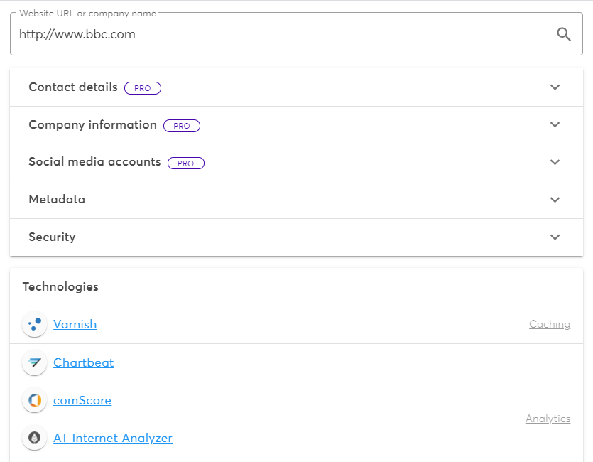
Task: Expand the Company information section
Action: tap(555, 124)
